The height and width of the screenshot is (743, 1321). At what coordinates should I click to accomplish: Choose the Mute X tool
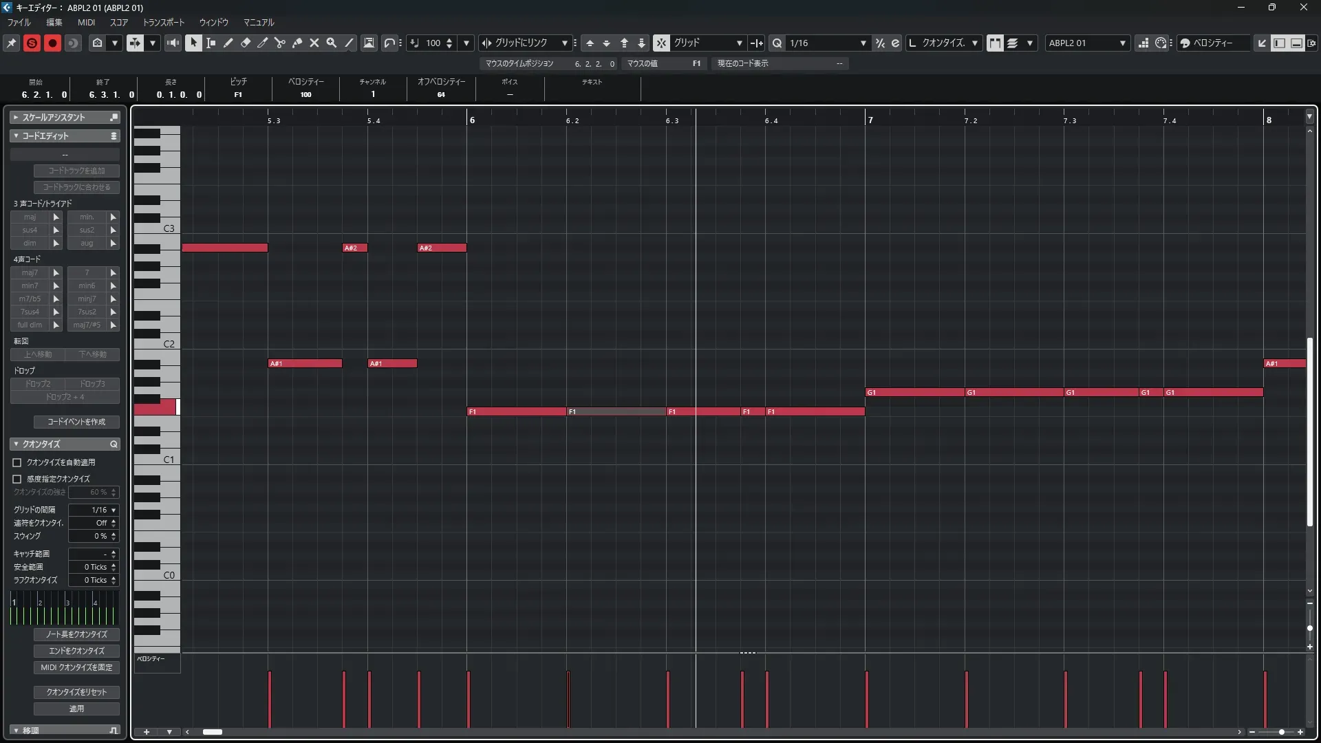point(314,43)
